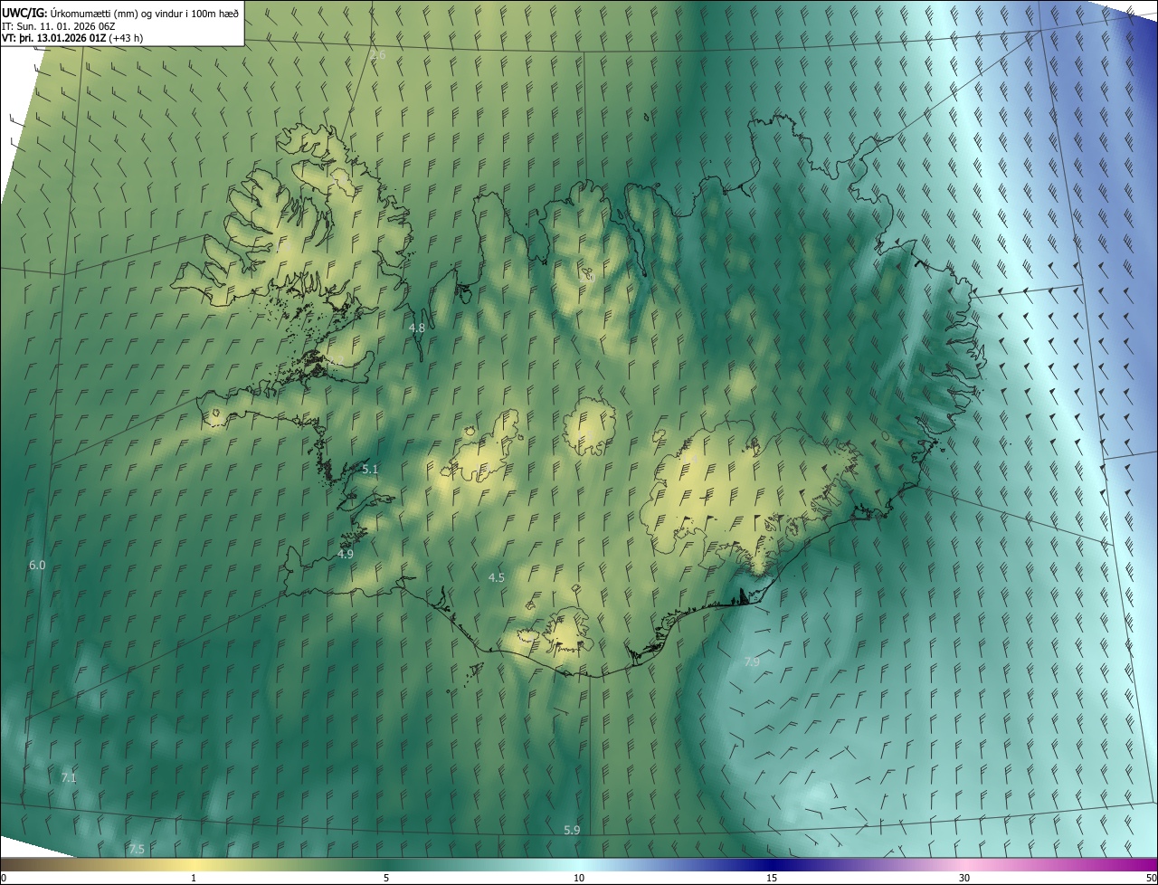Click the 5.9 value on the map
This screenshot has width=1158, height=885.
click(572, 830)
